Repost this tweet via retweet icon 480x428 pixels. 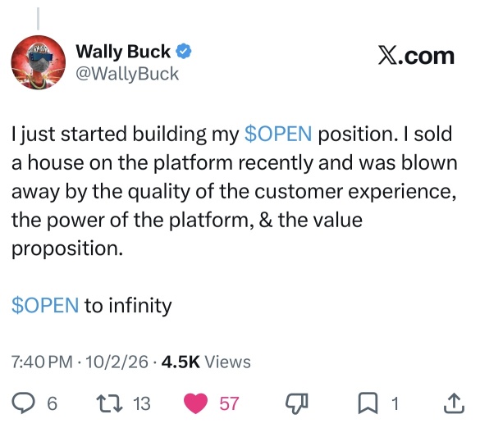click(x=109, y=403)
